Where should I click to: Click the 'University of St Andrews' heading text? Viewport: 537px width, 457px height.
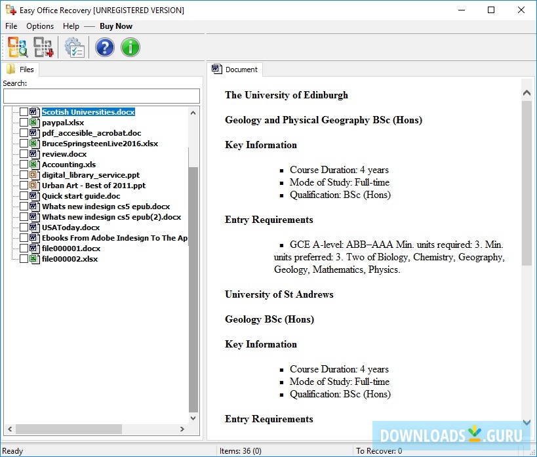pos(279,294)
